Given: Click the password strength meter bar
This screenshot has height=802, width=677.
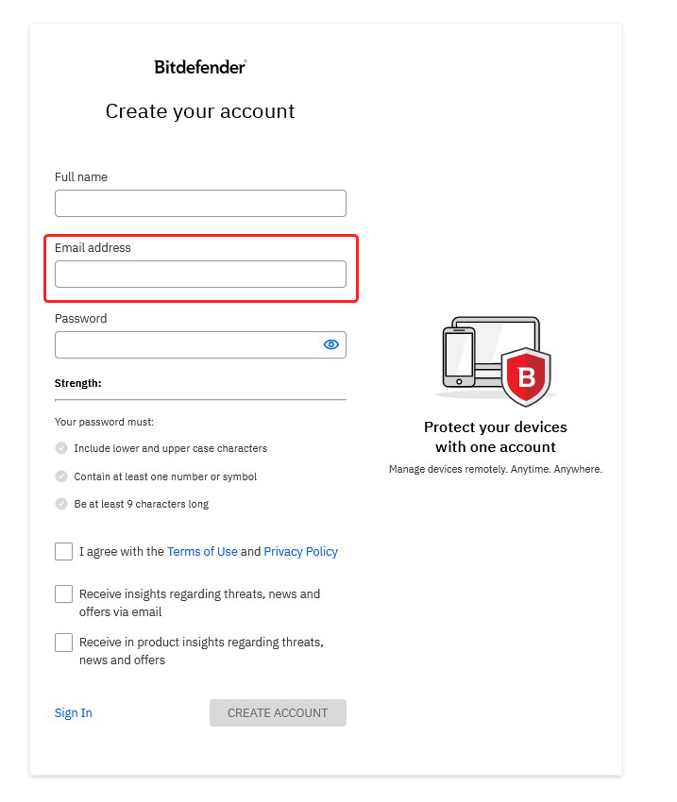Looking at the screenshot, I should 200,399.
